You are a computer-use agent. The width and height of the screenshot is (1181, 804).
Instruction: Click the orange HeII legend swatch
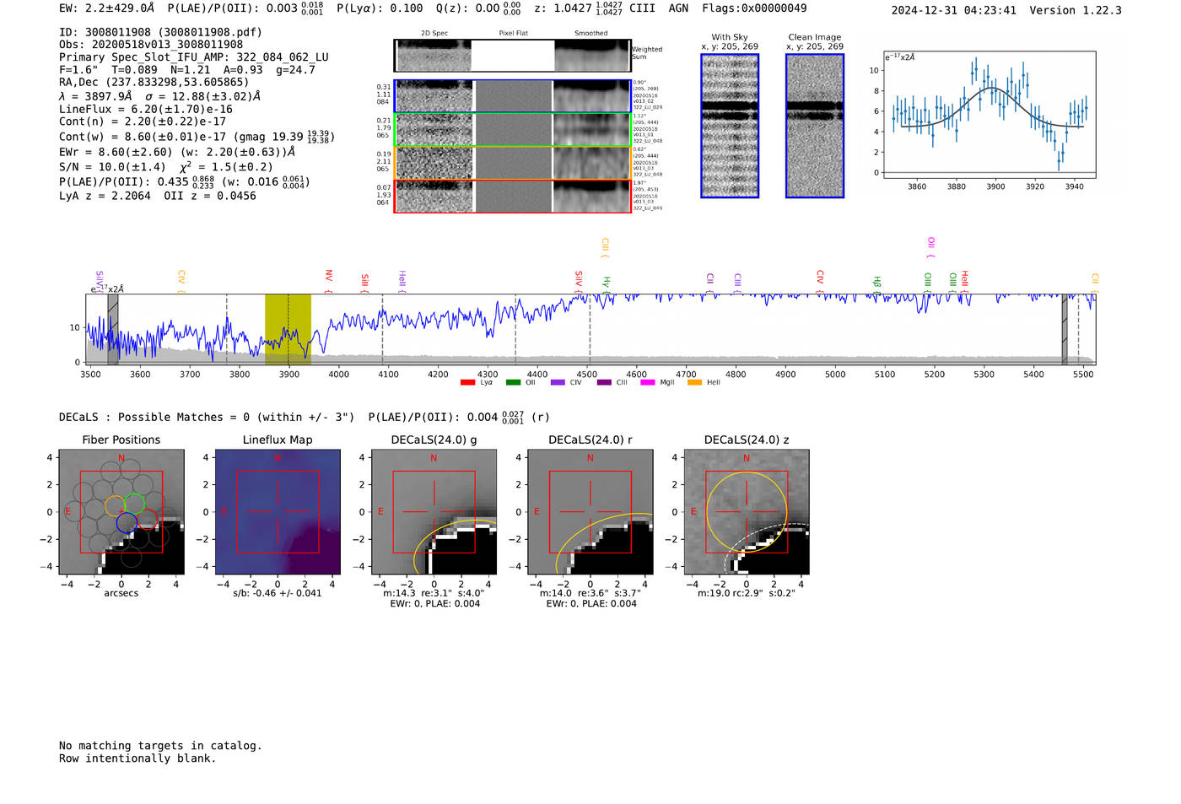point(694,382)
